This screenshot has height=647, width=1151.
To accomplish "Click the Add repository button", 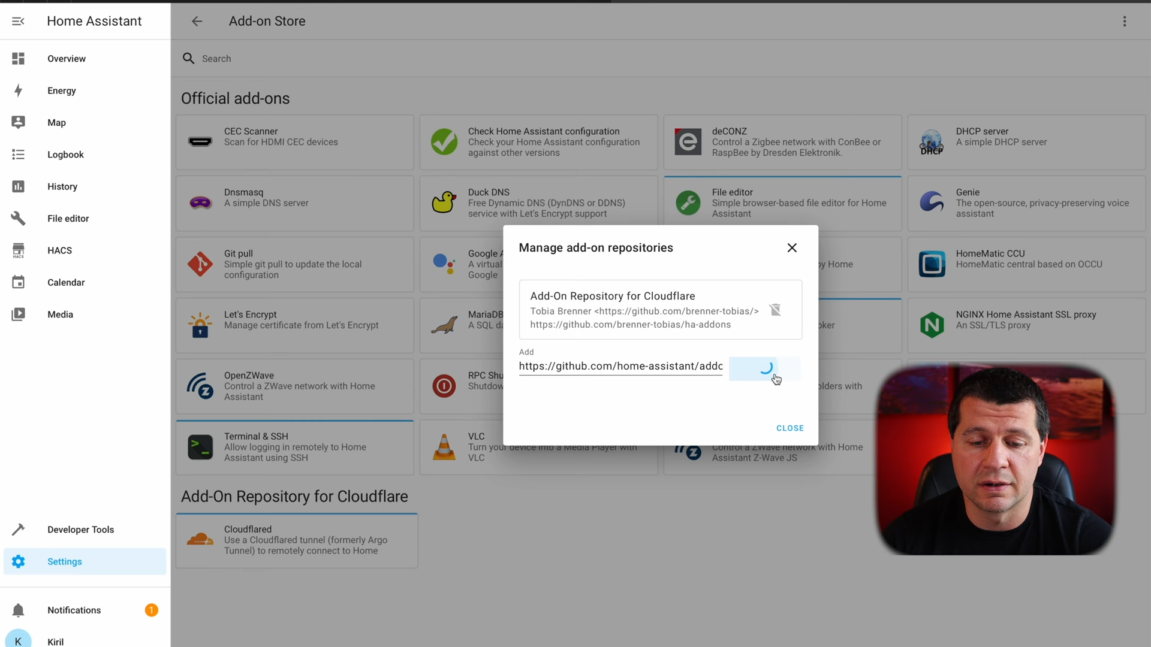I will point(764,366).
